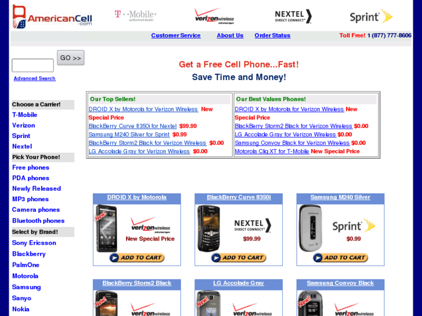Add Samsung M240 Silver to cart
The image size is (422, 316).
341,257
